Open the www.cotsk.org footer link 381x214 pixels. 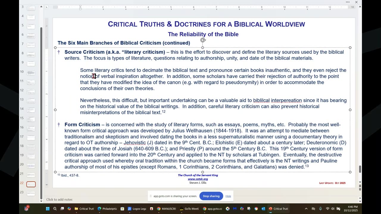click(198, 179)
